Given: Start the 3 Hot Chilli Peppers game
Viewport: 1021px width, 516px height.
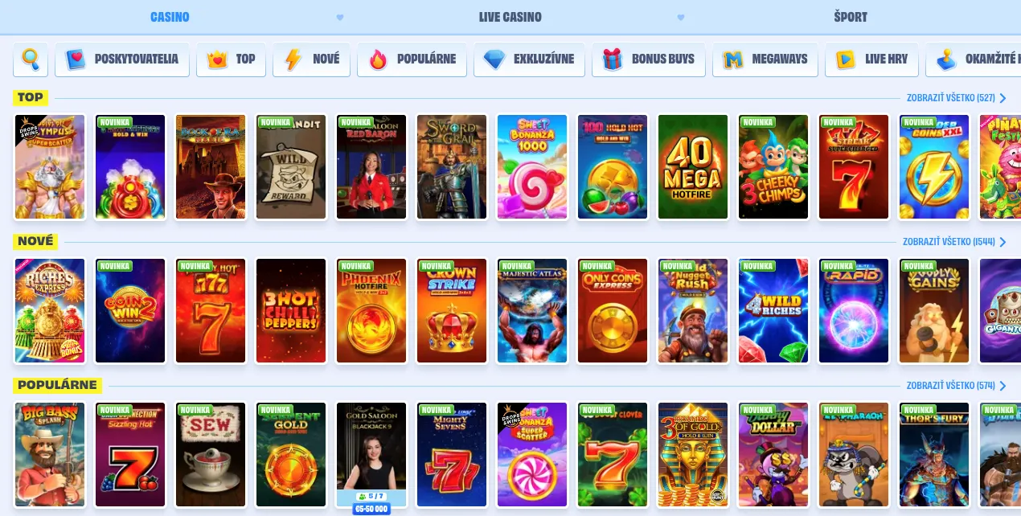Looking at the screenshot, I should tap(291, 311).
